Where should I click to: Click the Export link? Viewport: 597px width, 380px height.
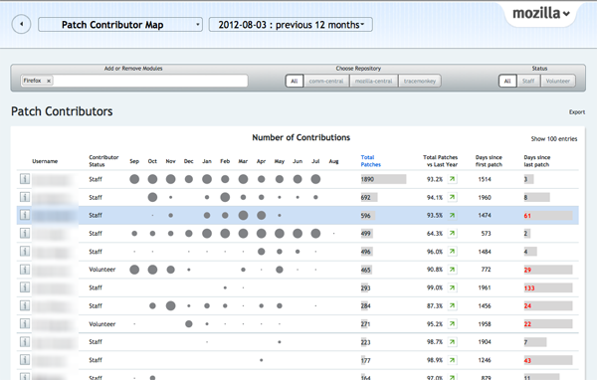point(577,112)
